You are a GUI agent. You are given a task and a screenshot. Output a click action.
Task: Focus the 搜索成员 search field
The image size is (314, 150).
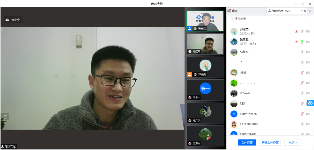(270, 19)
